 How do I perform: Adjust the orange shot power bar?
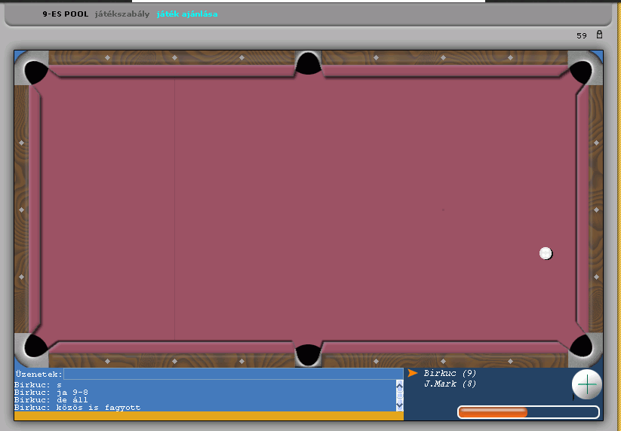[527, 412]
